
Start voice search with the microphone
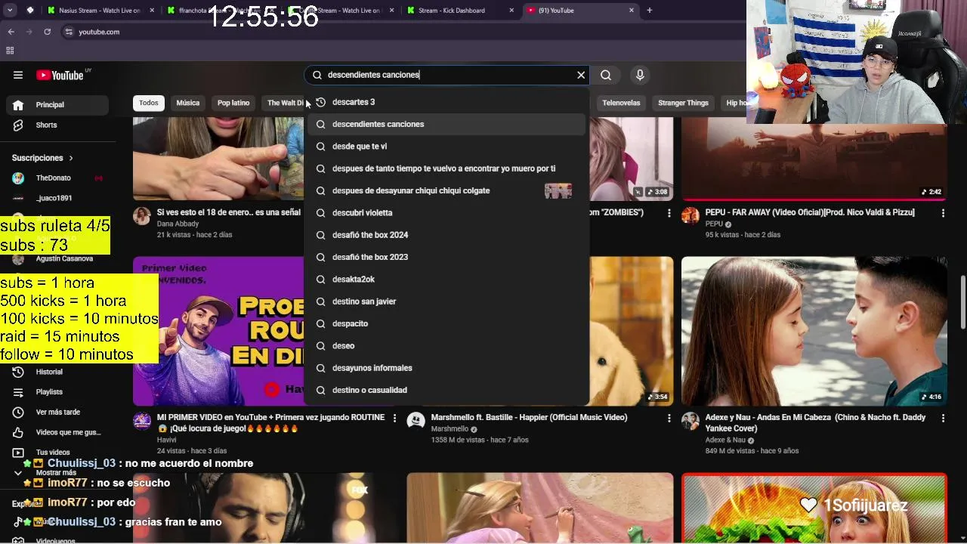pyautogui.click(x=640, y=75)
